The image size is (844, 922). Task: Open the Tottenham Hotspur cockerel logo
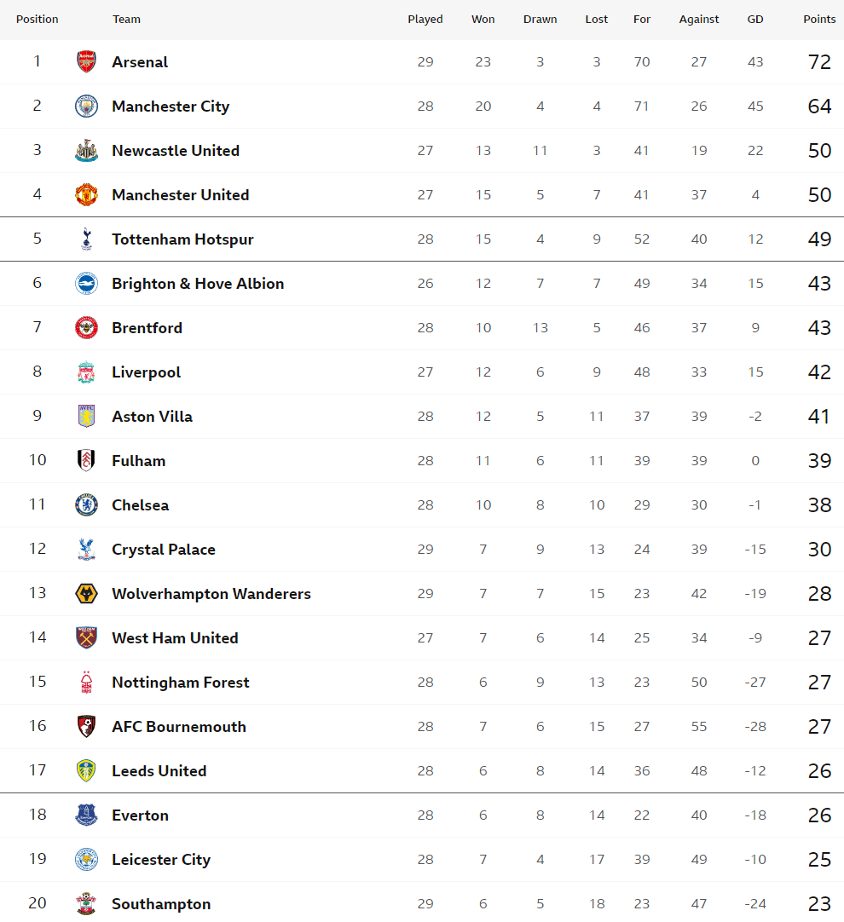(x=86, y=239)
